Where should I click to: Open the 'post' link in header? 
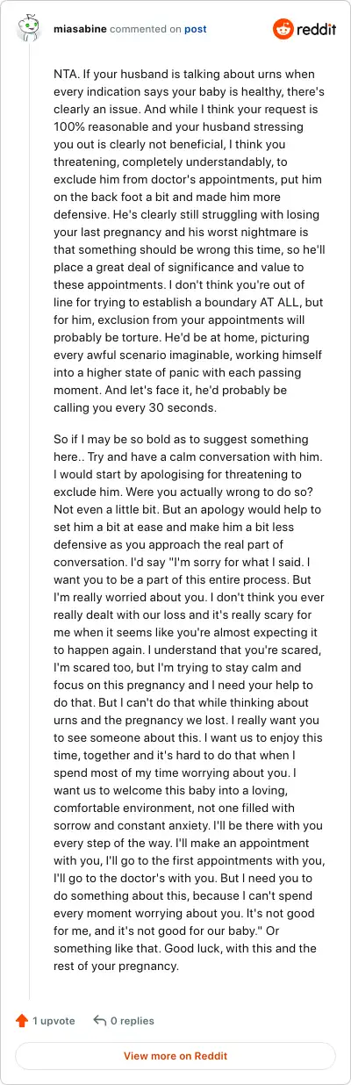(x=196, y=29)
